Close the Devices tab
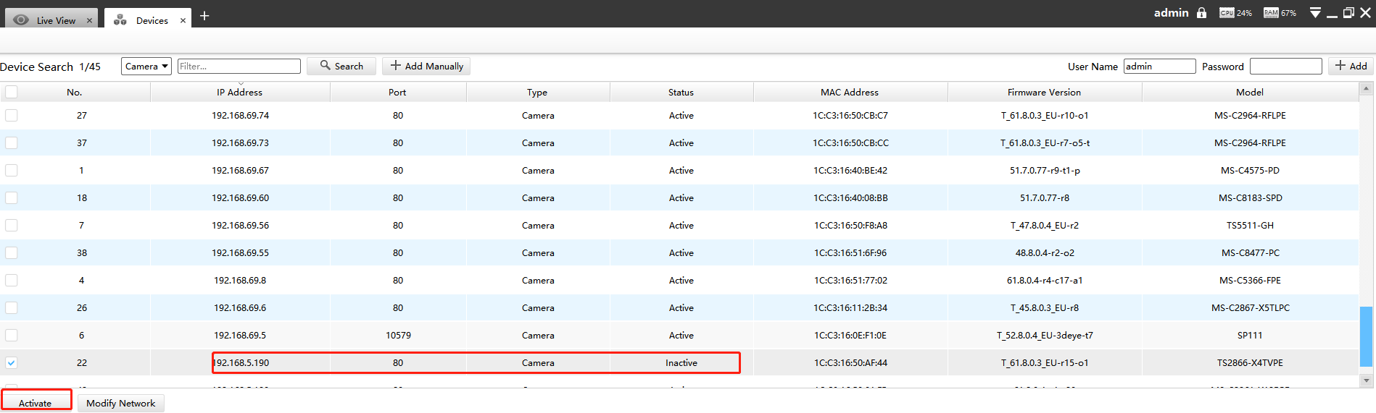Image resolution: width=1376 pixels, height=413 pixels. coord(183,21)
